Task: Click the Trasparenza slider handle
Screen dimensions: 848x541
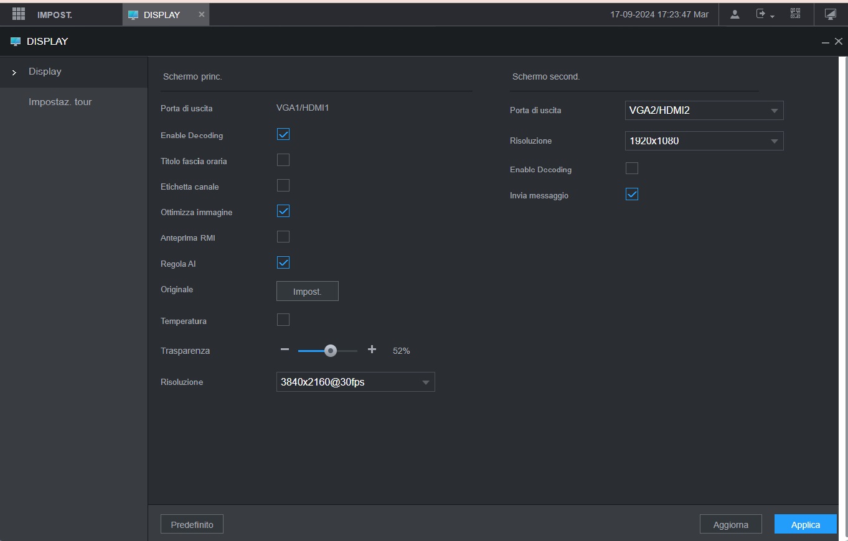Action: pos(331,351)
